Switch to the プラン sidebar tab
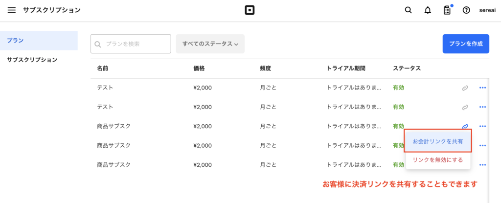 16,41
